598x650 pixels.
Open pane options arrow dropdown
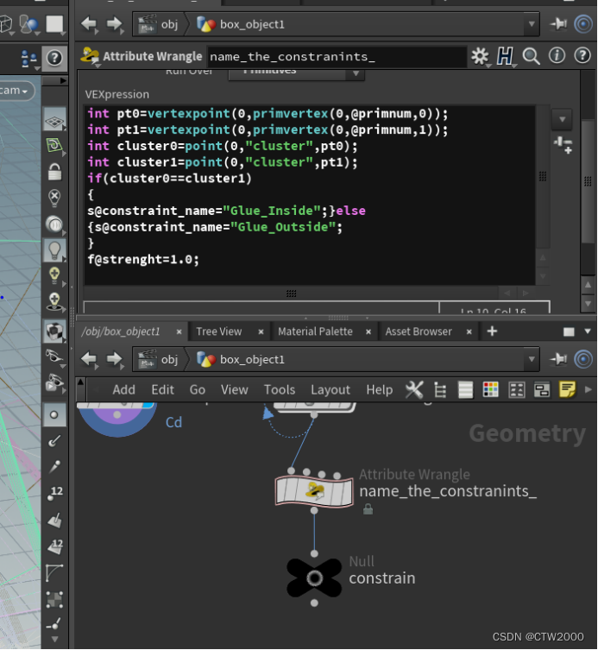click(x=588, y=331)
